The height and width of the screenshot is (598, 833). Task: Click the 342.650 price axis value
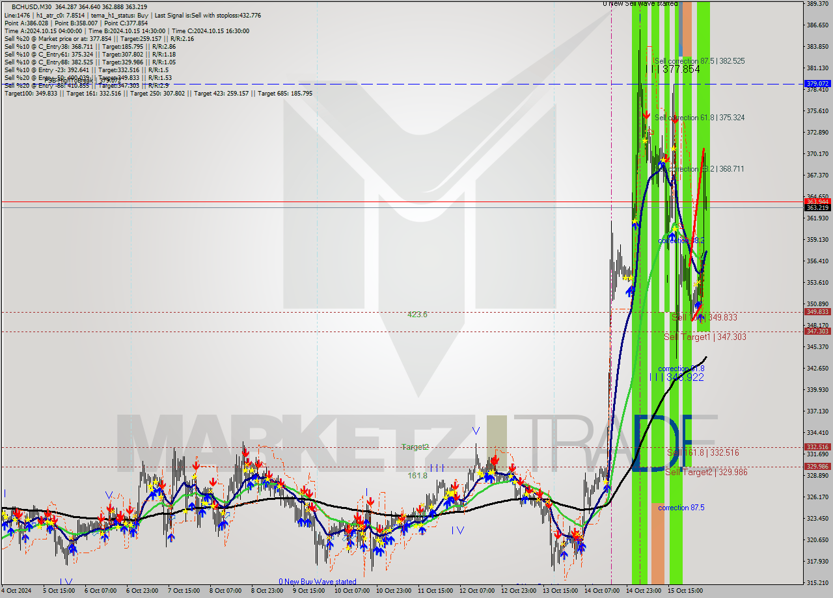[x=817, y=369]
